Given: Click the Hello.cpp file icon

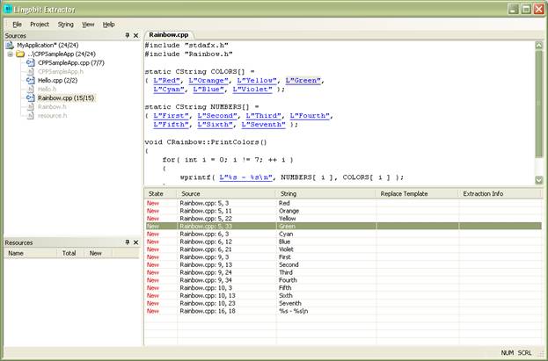Looking at the screenshot, I should tap(31, 80).
